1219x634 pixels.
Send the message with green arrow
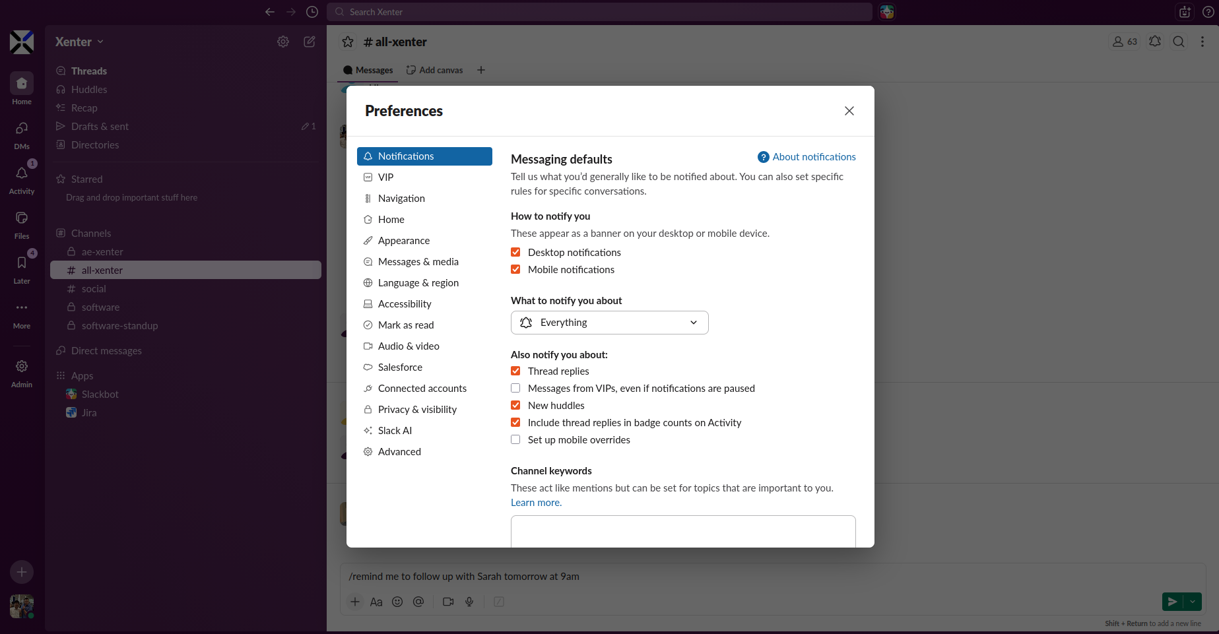1172,602
